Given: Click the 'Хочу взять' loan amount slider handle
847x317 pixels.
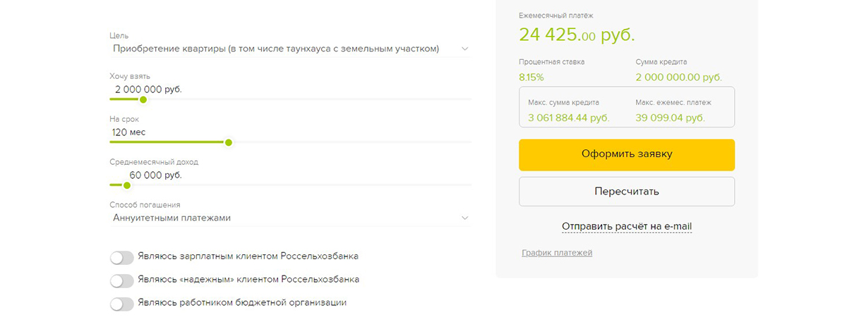Looking at the screenshot, I should click(143, 99).
